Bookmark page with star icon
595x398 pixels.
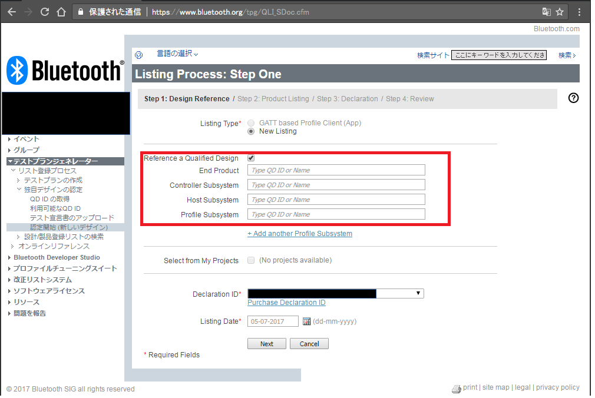[560, 12]
